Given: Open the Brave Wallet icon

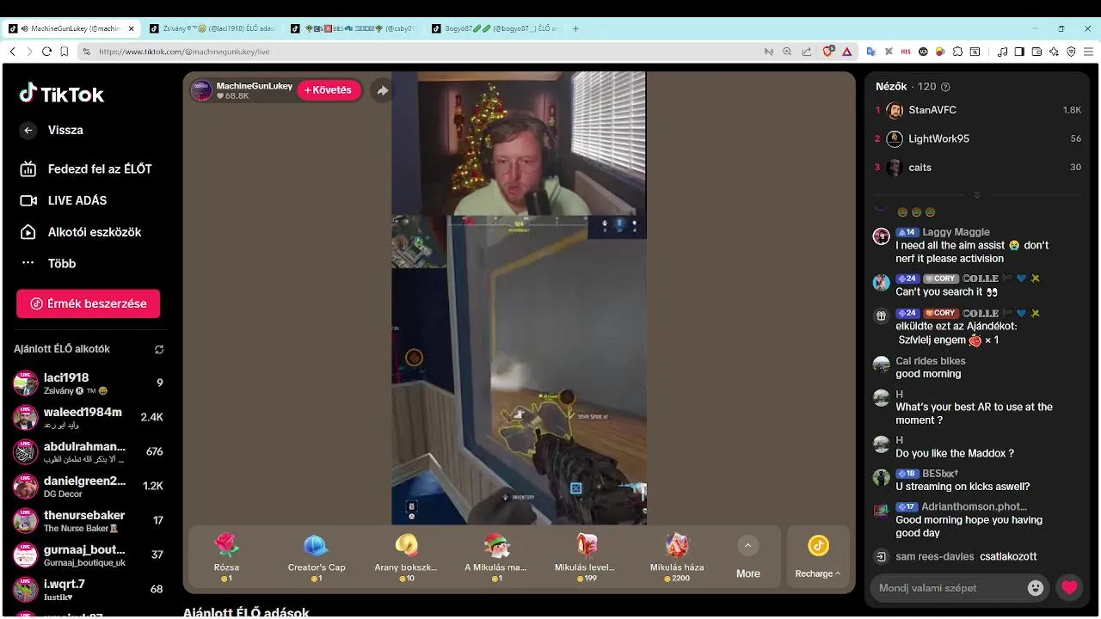Looking at the screenshot, I should [x=1036, y=52].
